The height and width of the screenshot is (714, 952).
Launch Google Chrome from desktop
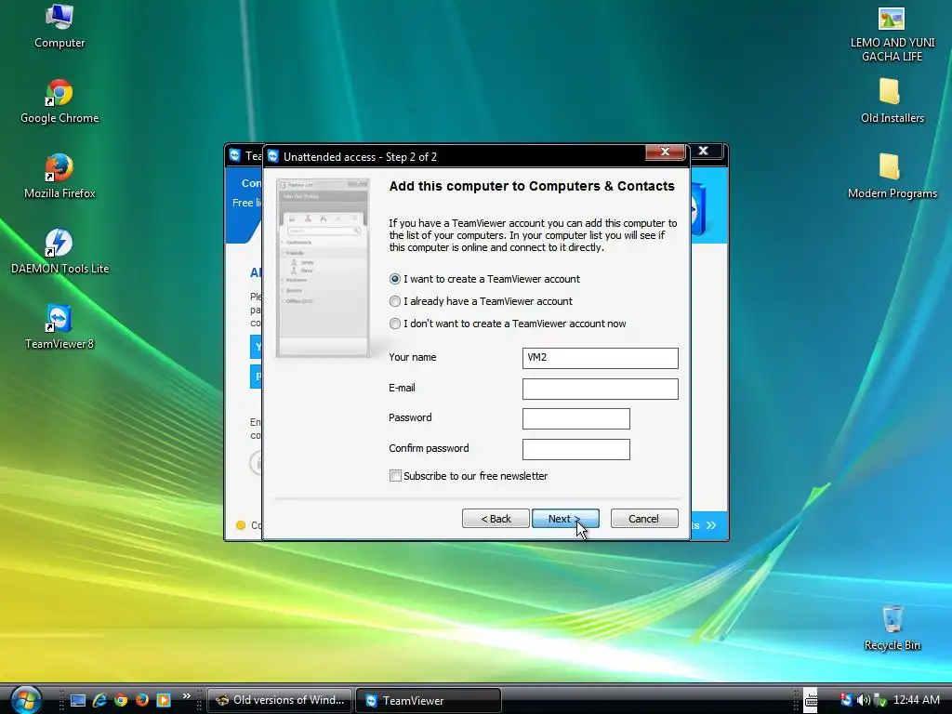click(59, 101)
